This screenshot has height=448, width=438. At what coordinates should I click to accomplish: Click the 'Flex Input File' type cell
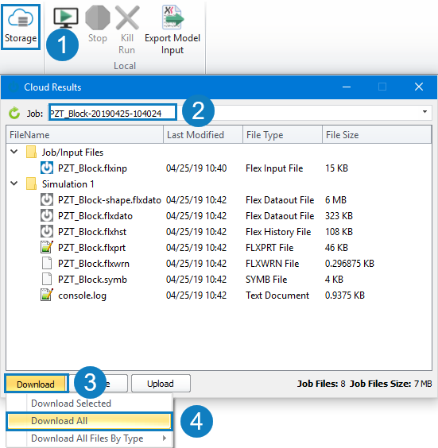[x=274, y=168]
